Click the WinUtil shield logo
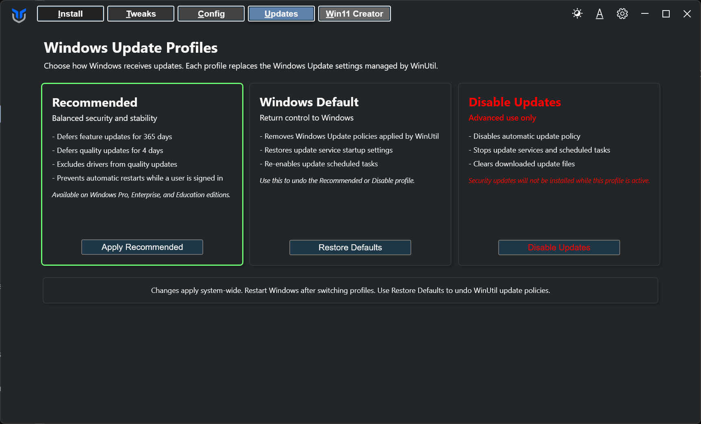The width and height of the screenshot is (701, 424). click(19, 15)
